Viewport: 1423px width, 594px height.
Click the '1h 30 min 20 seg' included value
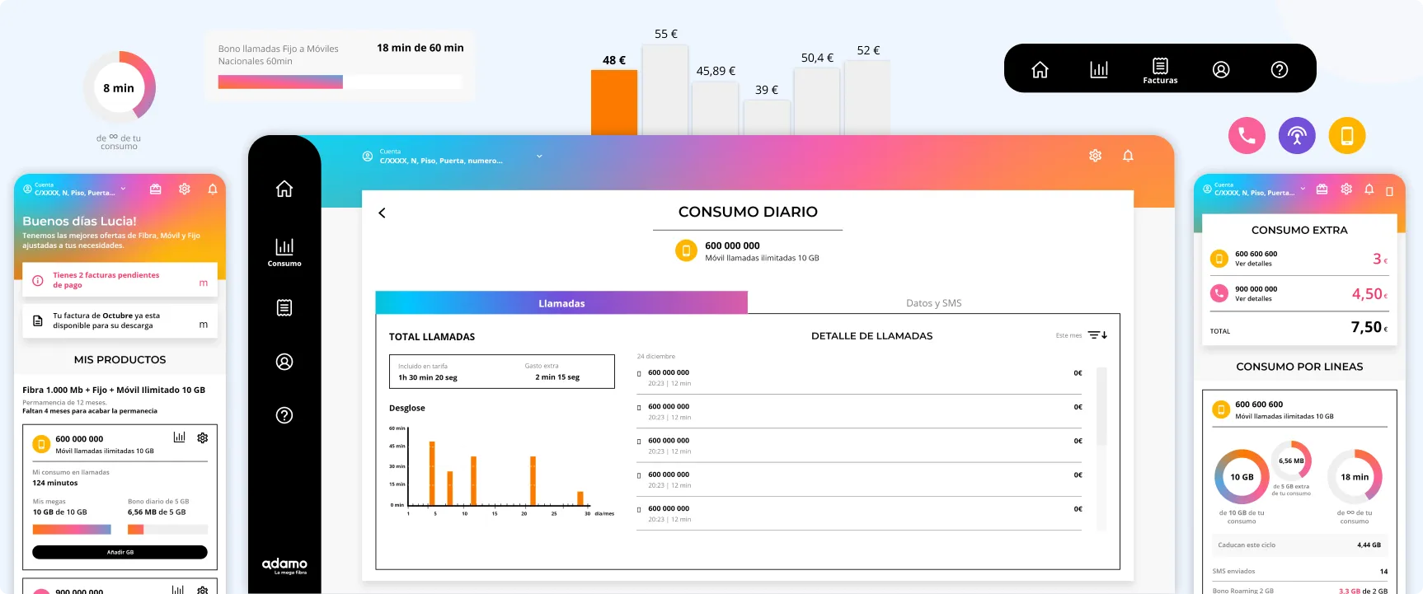tap(427, 377)
